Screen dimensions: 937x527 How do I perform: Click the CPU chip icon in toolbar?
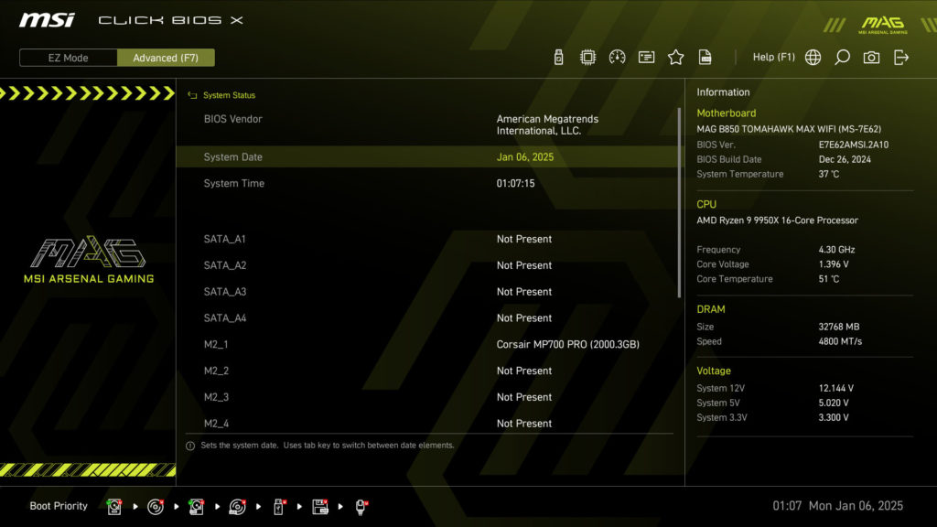(x=587, y=58)
